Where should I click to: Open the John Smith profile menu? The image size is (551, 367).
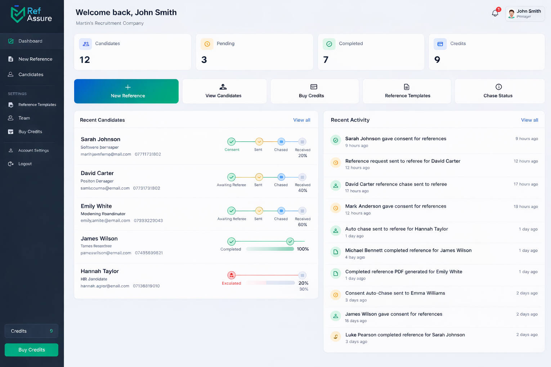click(524, 13)
